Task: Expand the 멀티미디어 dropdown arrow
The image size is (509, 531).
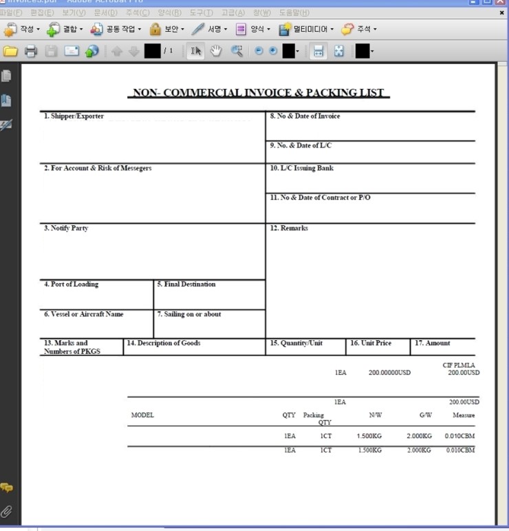Action: click(332, 30)
